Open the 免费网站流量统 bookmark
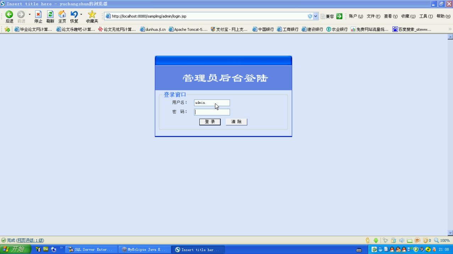 click(x=370, y=29)
